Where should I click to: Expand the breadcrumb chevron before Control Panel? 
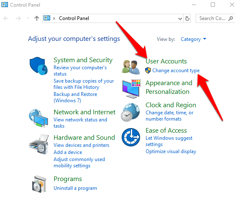point(54,18)
